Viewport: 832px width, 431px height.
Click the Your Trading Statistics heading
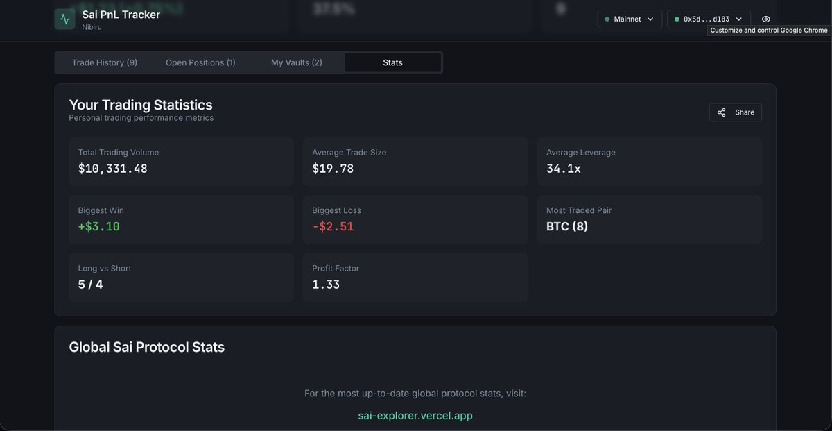tap(141, 105)
